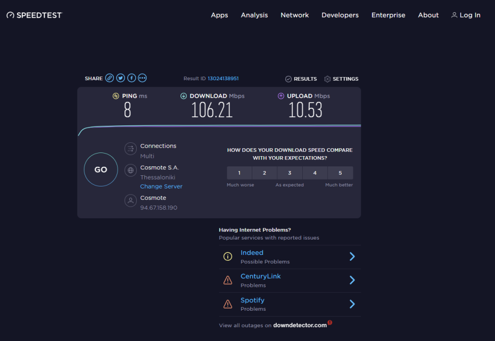Image resolution: width=495 pixels, height=341 pixels.
Task: Copy the share link icon
Action: pyautogui.click(x=110, y=78)
